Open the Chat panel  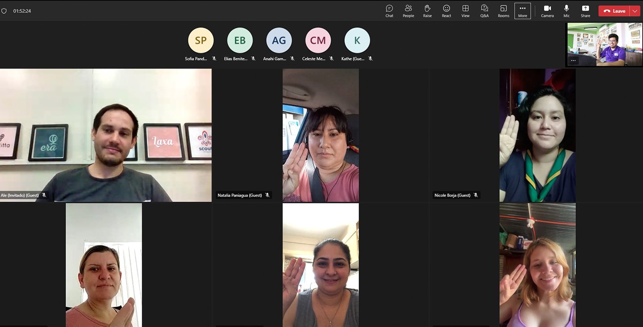[x=389, y=11]
